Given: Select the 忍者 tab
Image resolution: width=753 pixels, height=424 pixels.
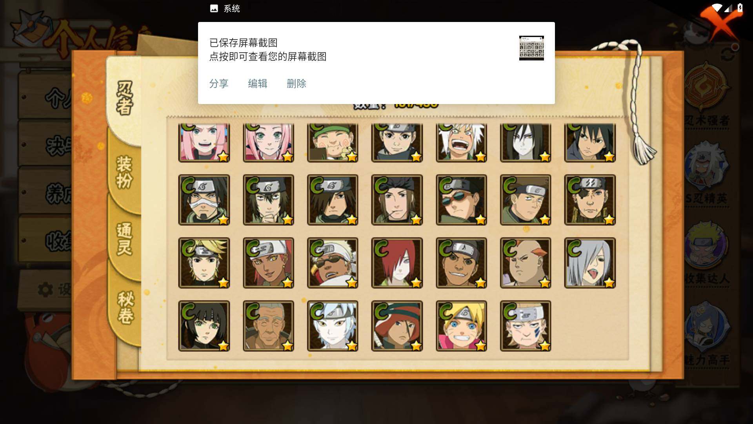Looking at the screenshot, I should (x=125, y=98).
